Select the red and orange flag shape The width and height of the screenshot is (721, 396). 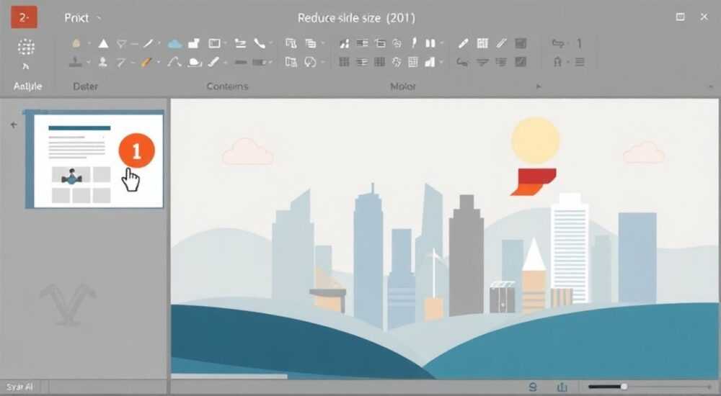[x=534, y=182]
